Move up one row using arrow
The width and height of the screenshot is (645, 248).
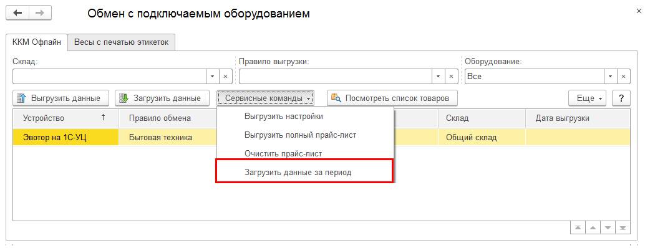pos(593,227)
